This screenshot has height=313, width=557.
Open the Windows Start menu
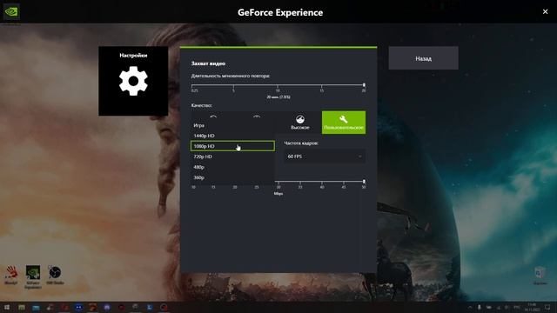[x=7, y=307]
